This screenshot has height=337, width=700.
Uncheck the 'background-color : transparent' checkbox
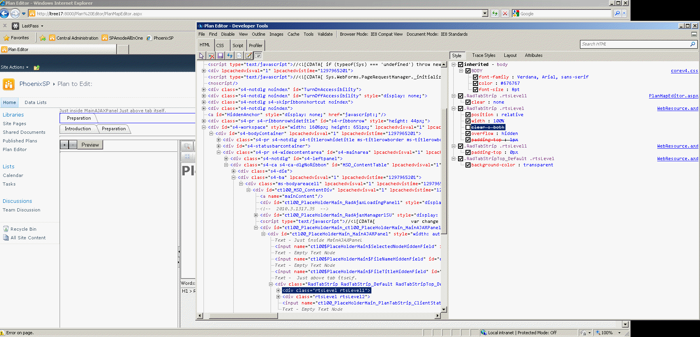(468, 165)
